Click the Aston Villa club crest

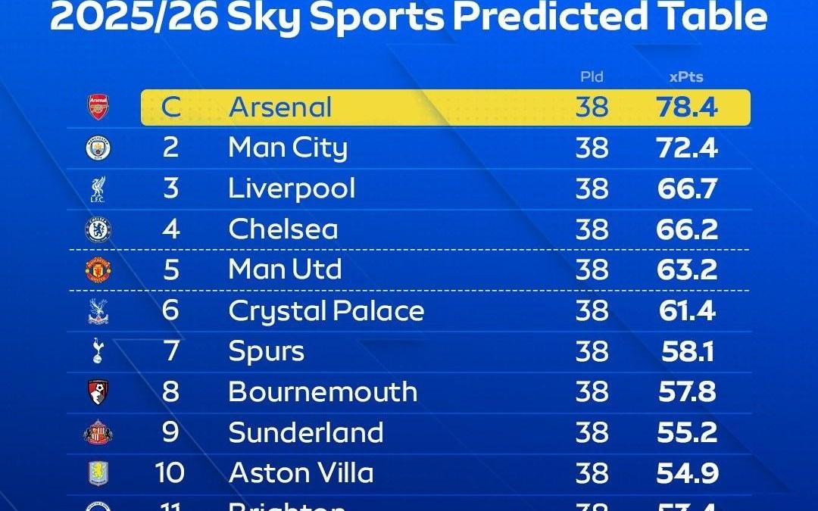[x=98, y=473]
